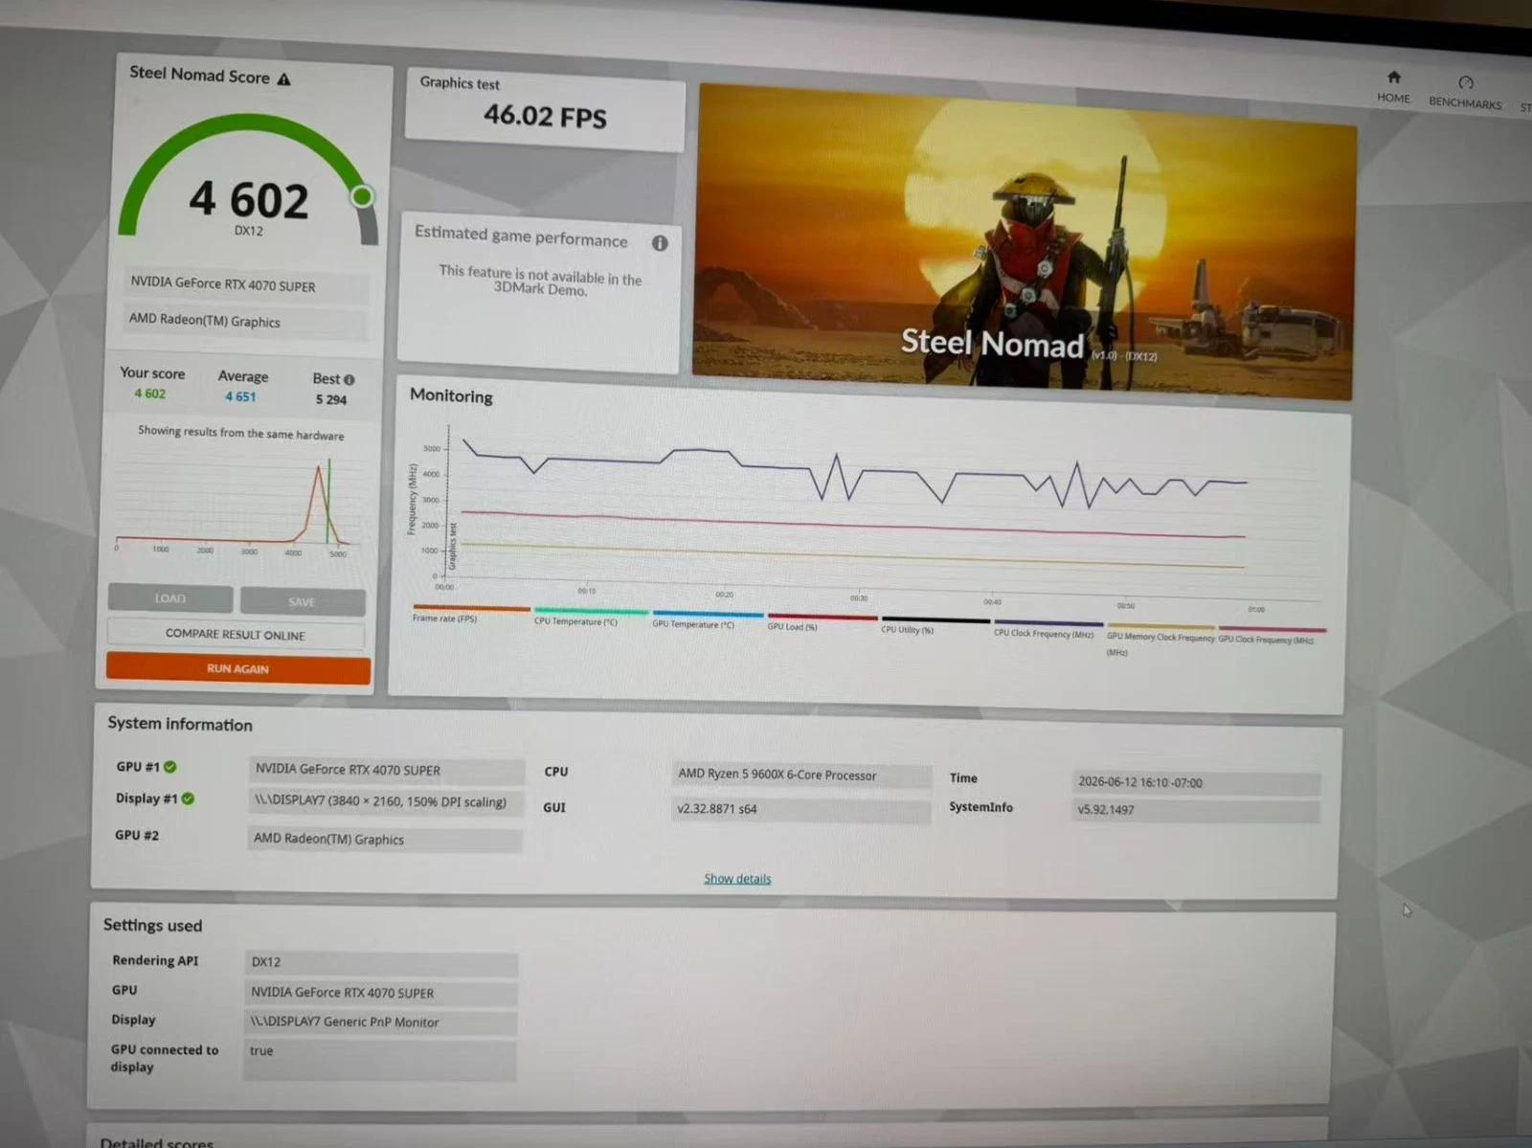Click the GUI version v2.32.8871 s64
The height and width of the screenshot is (1148, 1532).
pyautogui.click(x=800, y=809)
